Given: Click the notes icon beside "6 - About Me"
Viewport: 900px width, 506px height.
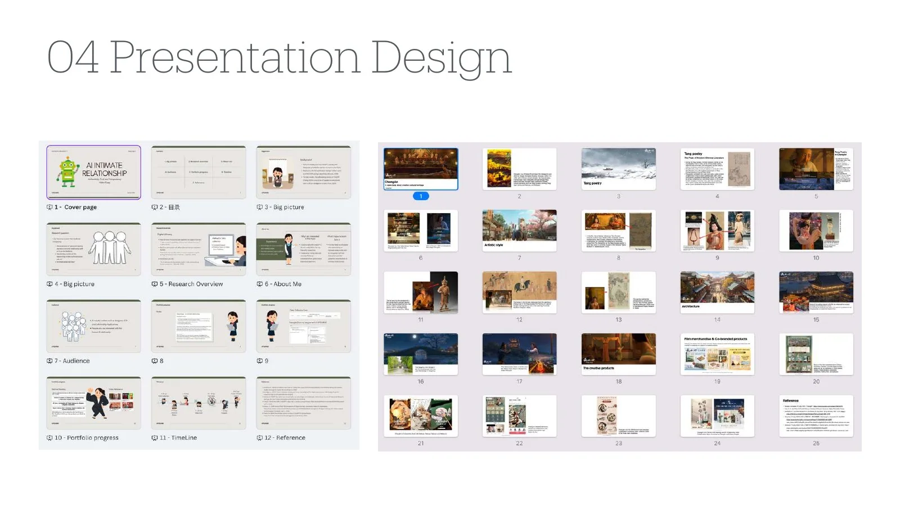Looking at the screenshot, I should [x=260, y=284].
